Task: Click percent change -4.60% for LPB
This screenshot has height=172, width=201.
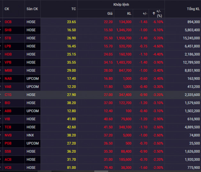Action: point(158,46)
